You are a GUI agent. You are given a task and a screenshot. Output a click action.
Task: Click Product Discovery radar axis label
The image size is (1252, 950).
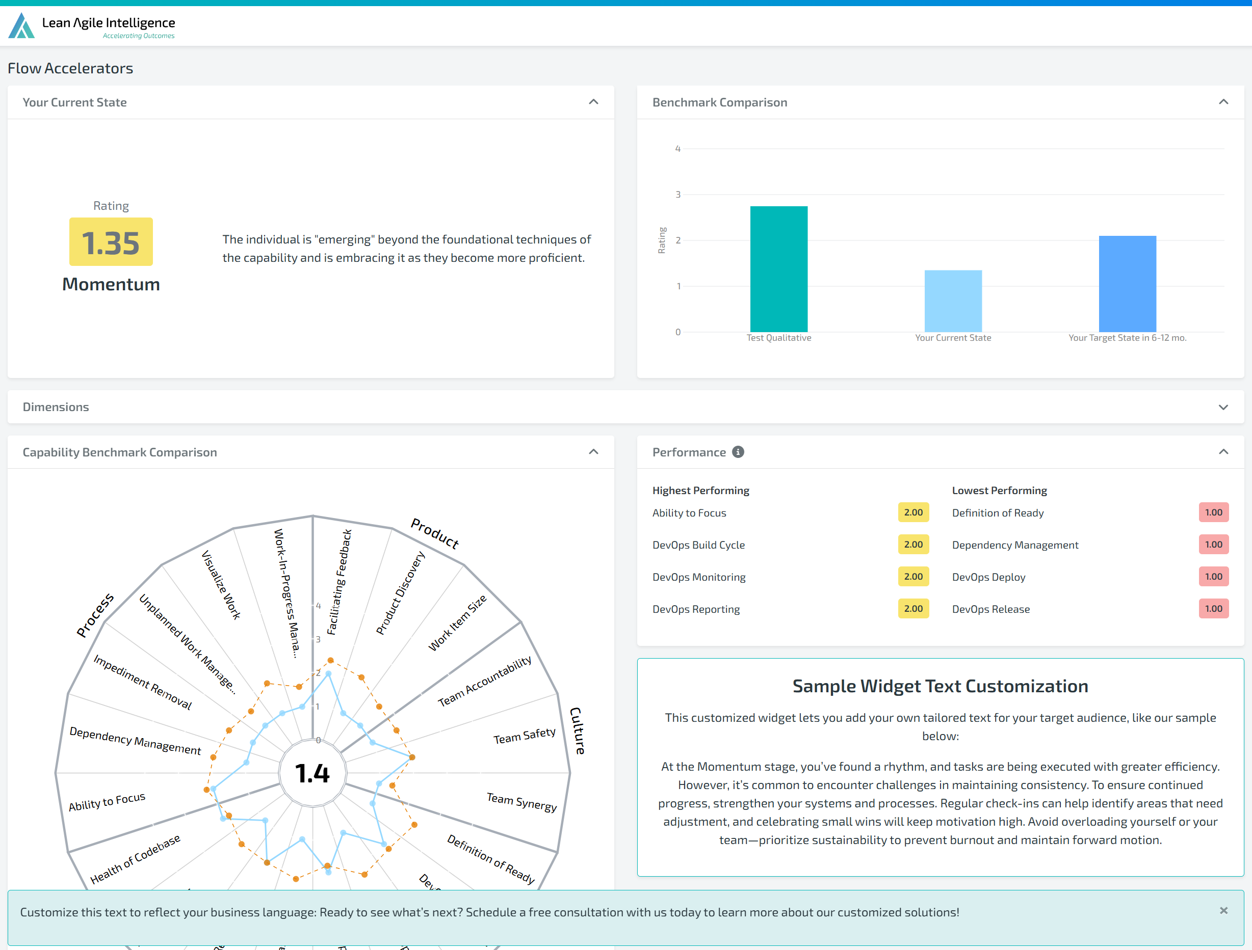pos(401,593)
